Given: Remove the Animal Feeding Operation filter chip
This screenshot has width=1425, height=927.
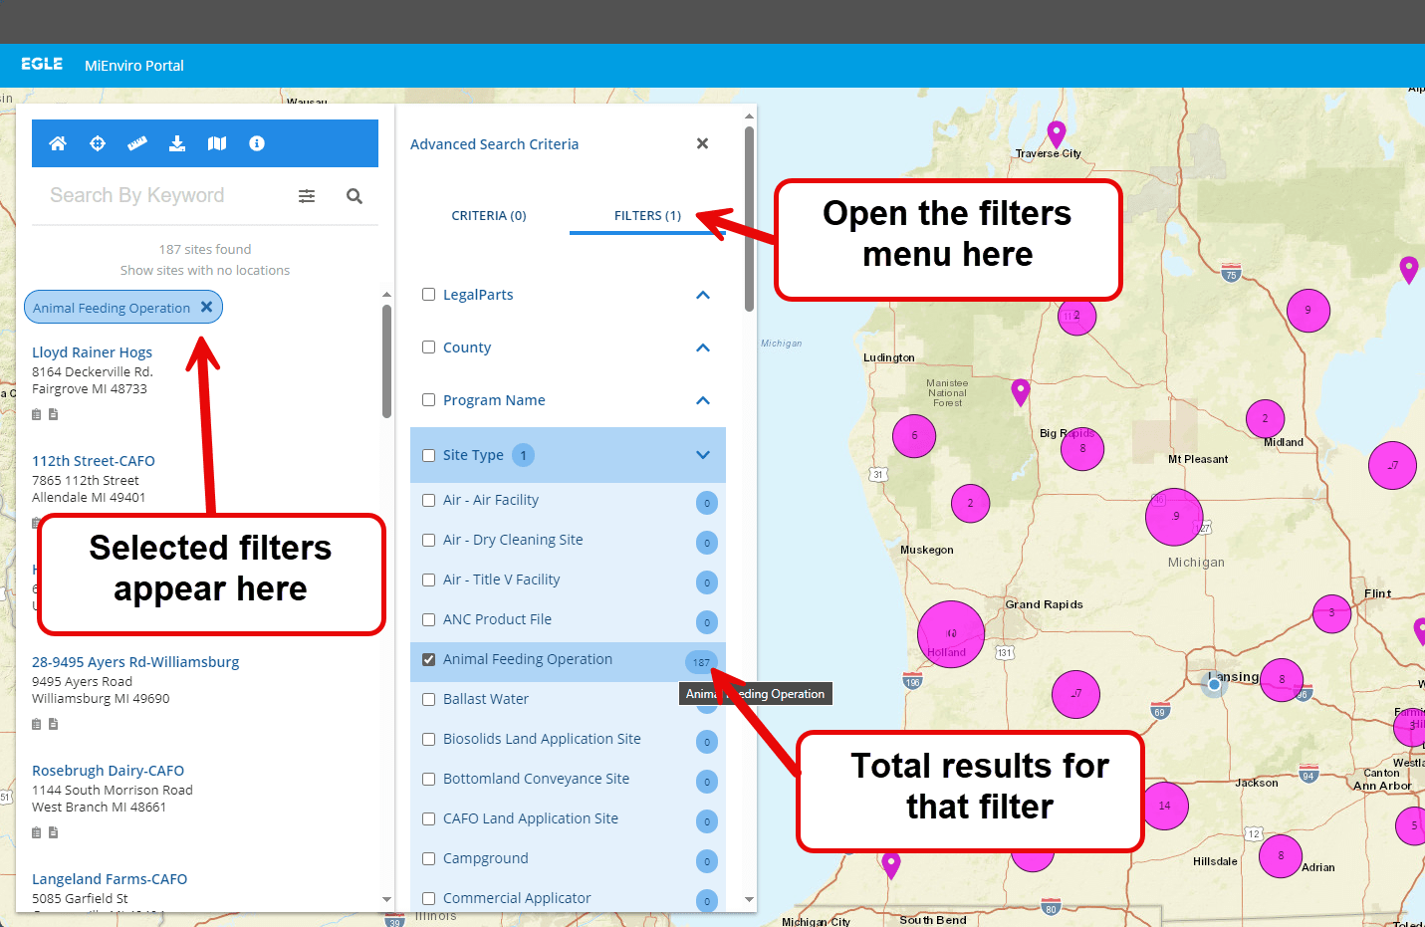Looking at the screenshot, I should (x=206, y=307).
